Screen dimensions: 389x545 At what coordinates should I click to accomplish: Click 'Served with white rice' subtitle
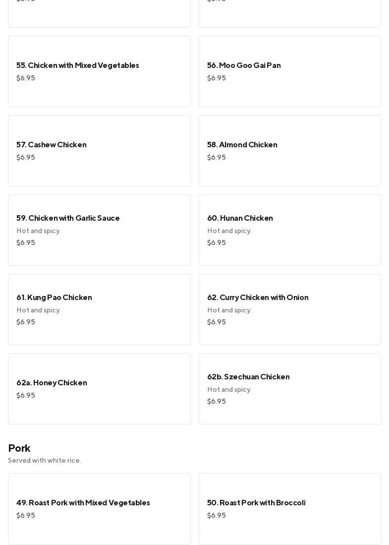(45, 460)
